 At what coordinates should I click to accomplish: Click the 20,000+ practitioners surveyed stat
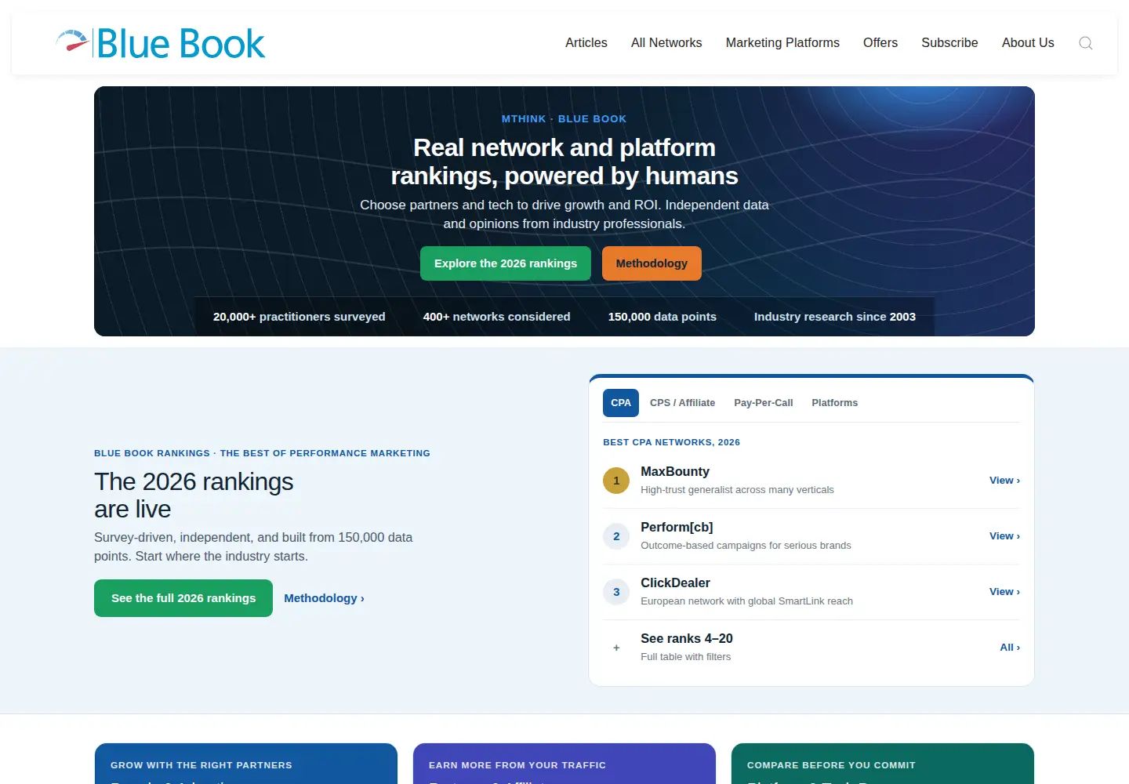tap(299, 317)
